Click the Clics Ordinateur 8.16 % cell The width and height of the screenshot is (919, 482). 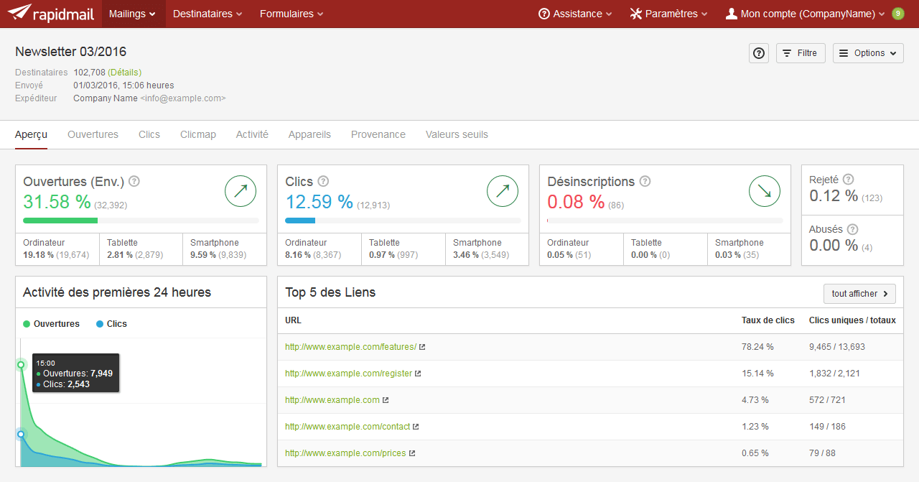[x=319, y=249]
